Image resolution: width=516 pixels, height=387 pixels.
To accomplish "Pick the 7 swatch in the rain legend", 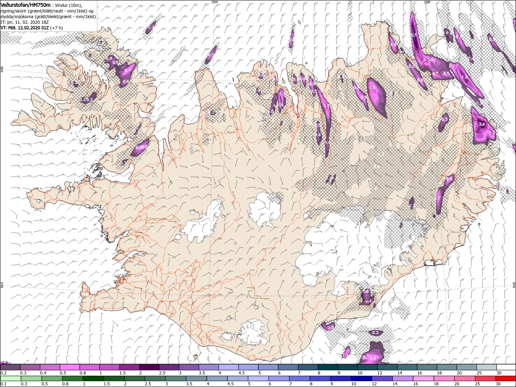I will 299,379.
